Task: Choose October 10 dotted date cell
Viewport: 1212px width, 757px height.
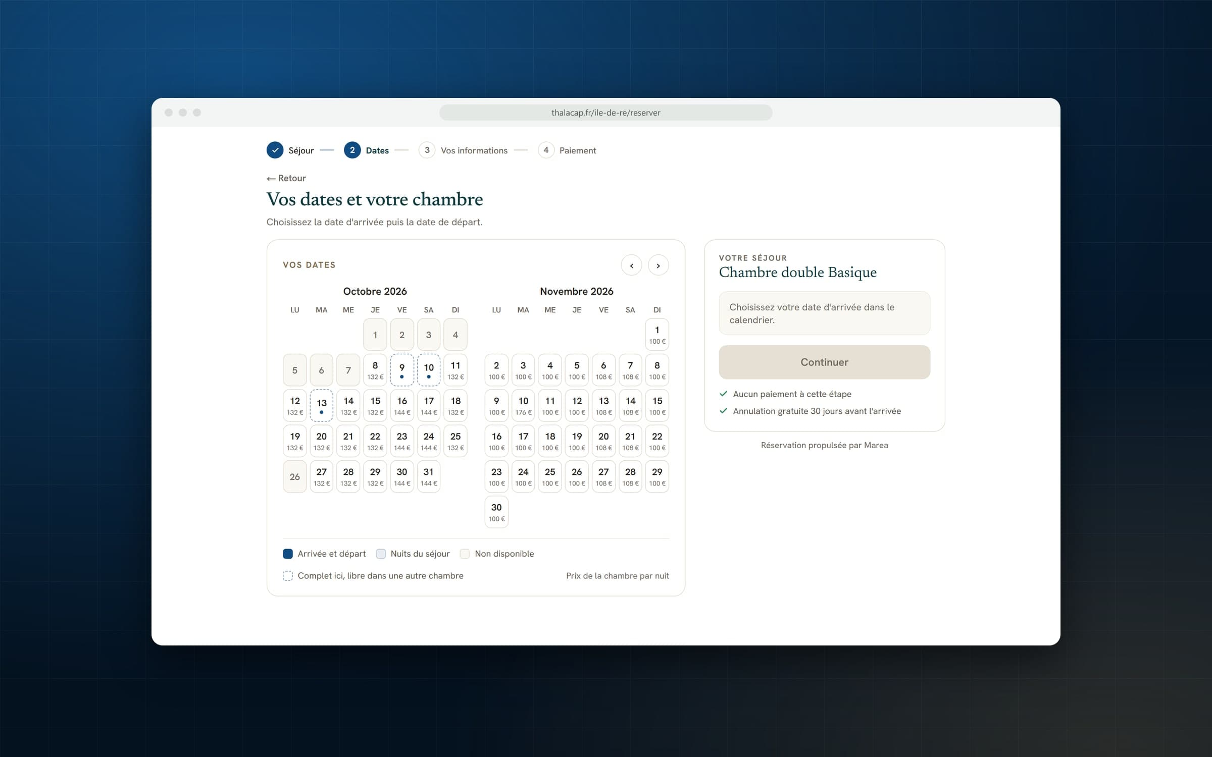Action: click(x=429, y=370)
